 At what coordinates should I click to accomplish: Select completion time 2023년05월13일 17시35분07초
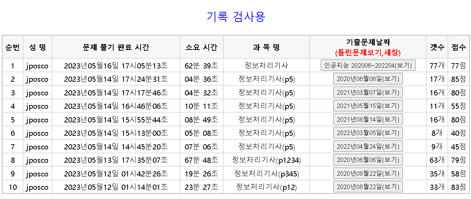point(116,160)
